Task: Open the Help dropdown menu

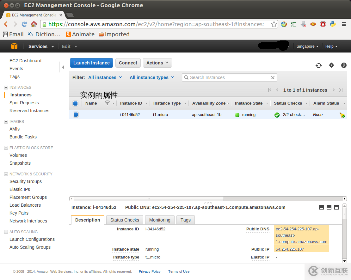Action: pos(331,46)
